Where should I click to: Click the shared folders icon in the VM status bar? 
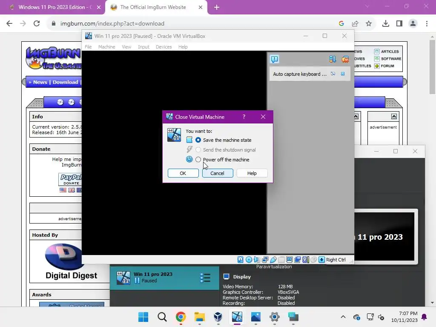281,259
